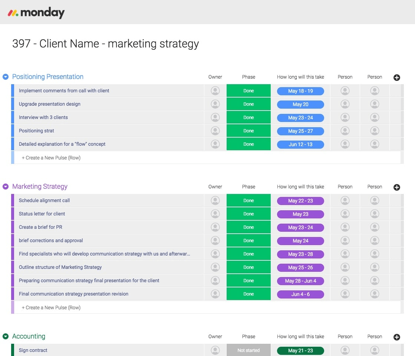Collapse the Marketing Strategy group
The height and width of the screenshot is (356, 415).
[x=6, y=187]
